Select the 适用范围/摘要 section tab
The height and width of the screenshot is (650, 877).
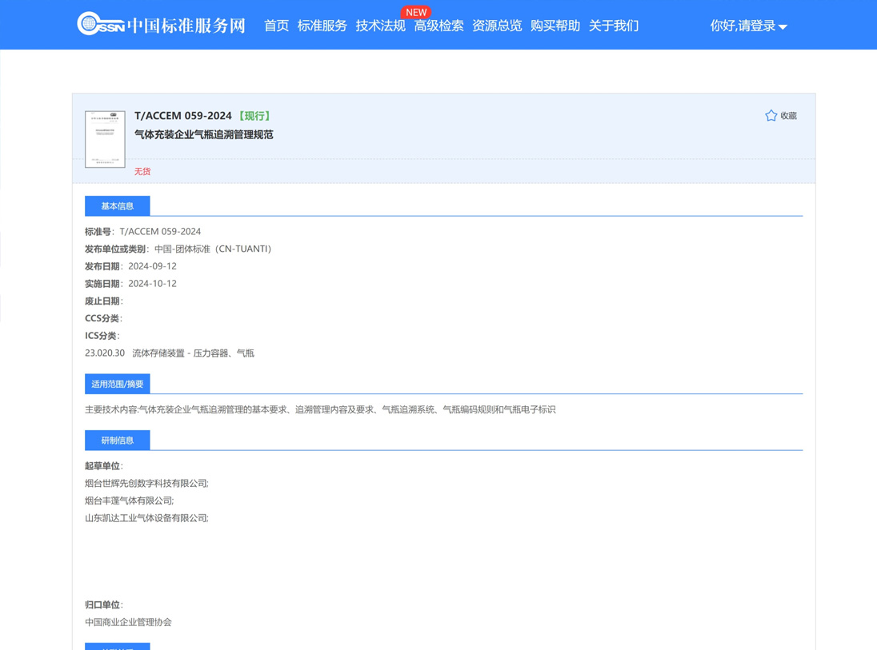pyautogui.click(x=118, y=384)
